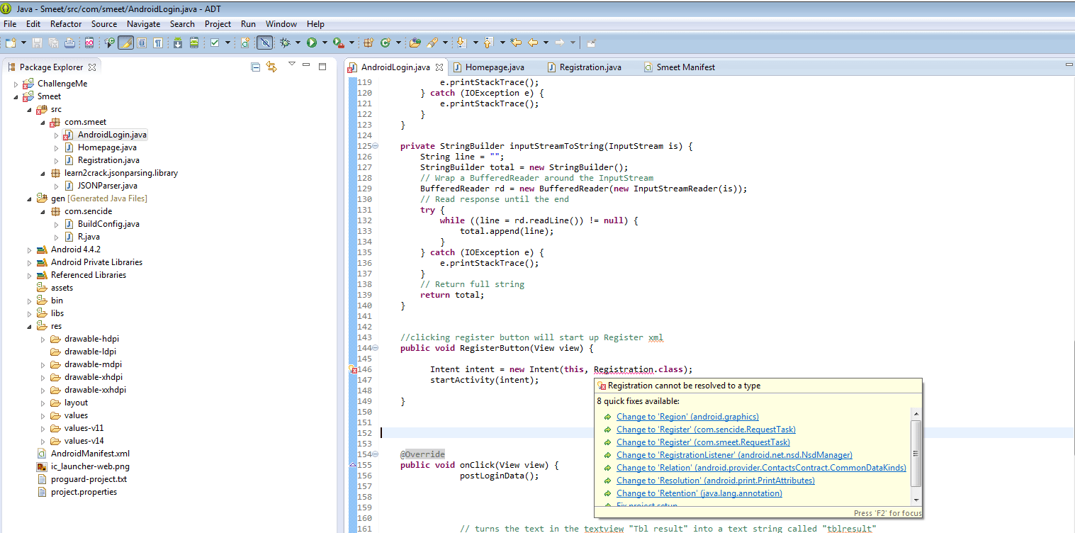1075x533 pixels.
Task: Open the Refactor menu
Action: 66,24
